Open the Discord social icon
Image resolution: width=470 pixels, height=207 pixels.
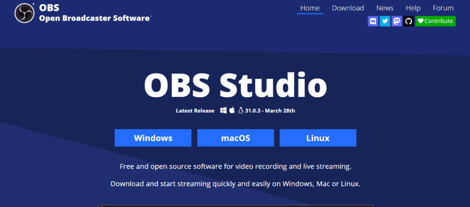point(373,21)
